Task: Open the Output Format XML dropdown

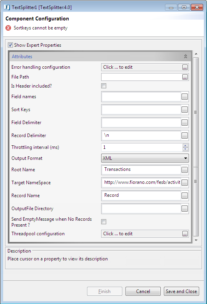Action: [145, 158]
